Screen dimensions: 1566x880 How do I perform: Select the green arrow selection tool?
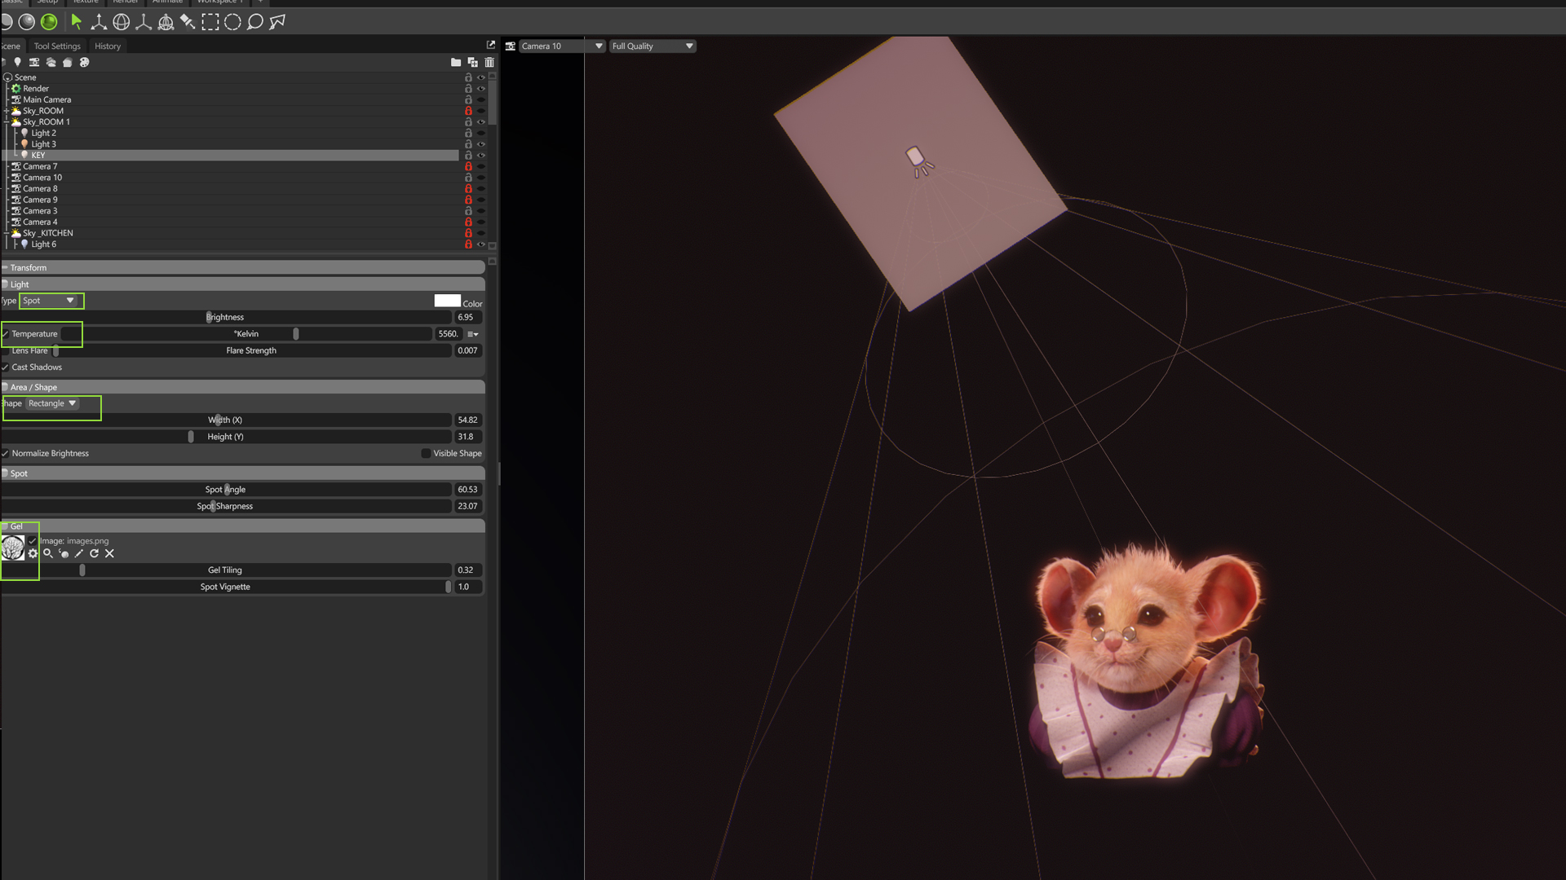pos(77,22)
